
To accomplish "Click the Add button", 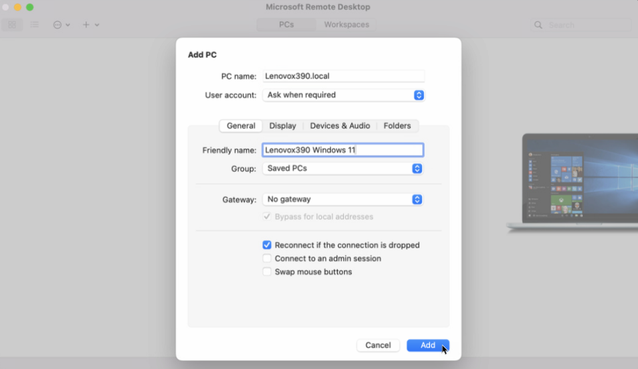I will (x=428, y=345).
